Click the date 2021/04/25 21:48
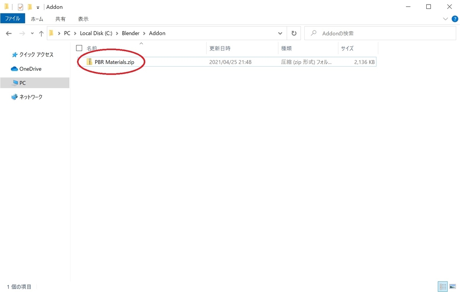 pyautogui.click(x=230, y=62)
